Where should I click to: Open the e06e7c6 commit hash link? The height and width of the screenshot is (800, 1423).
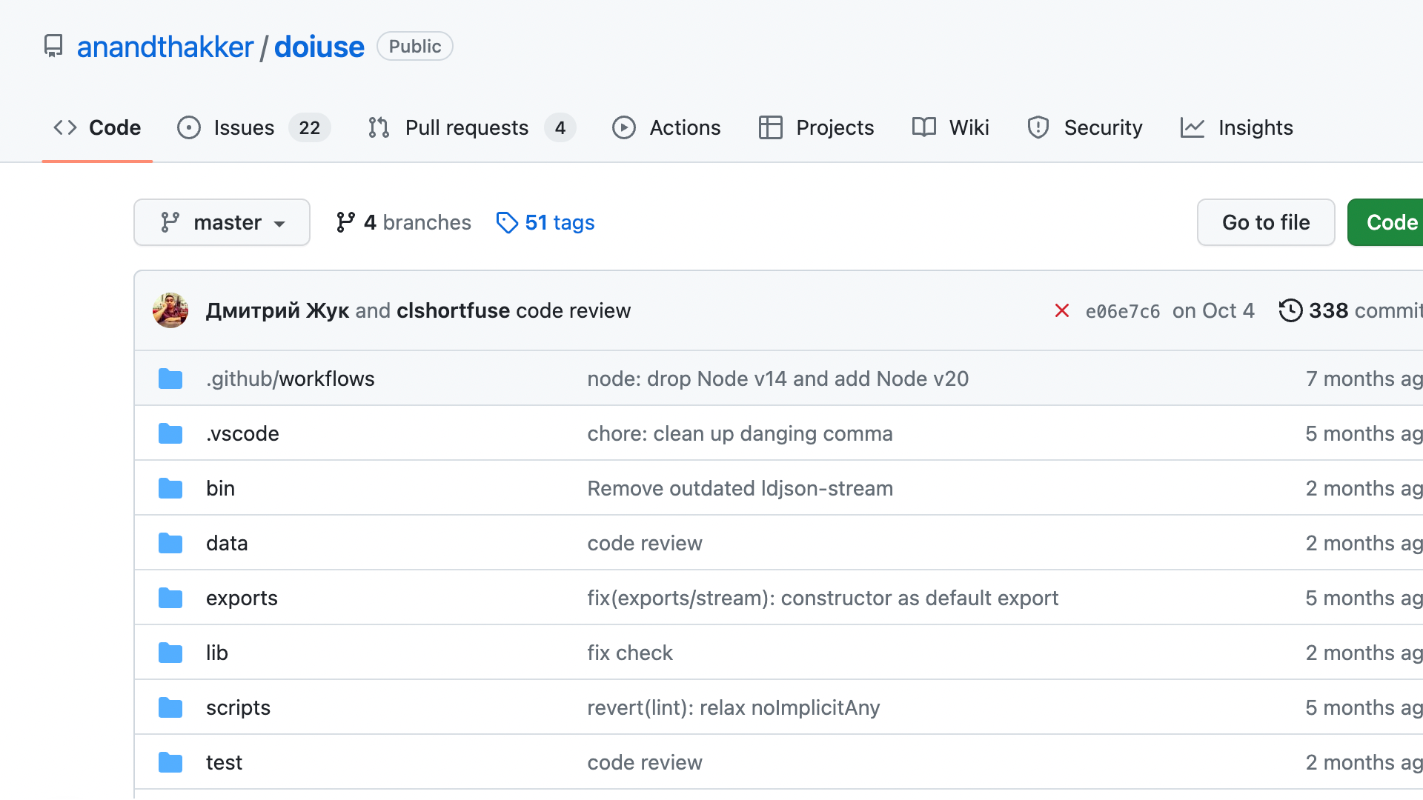coord(1122,311)
